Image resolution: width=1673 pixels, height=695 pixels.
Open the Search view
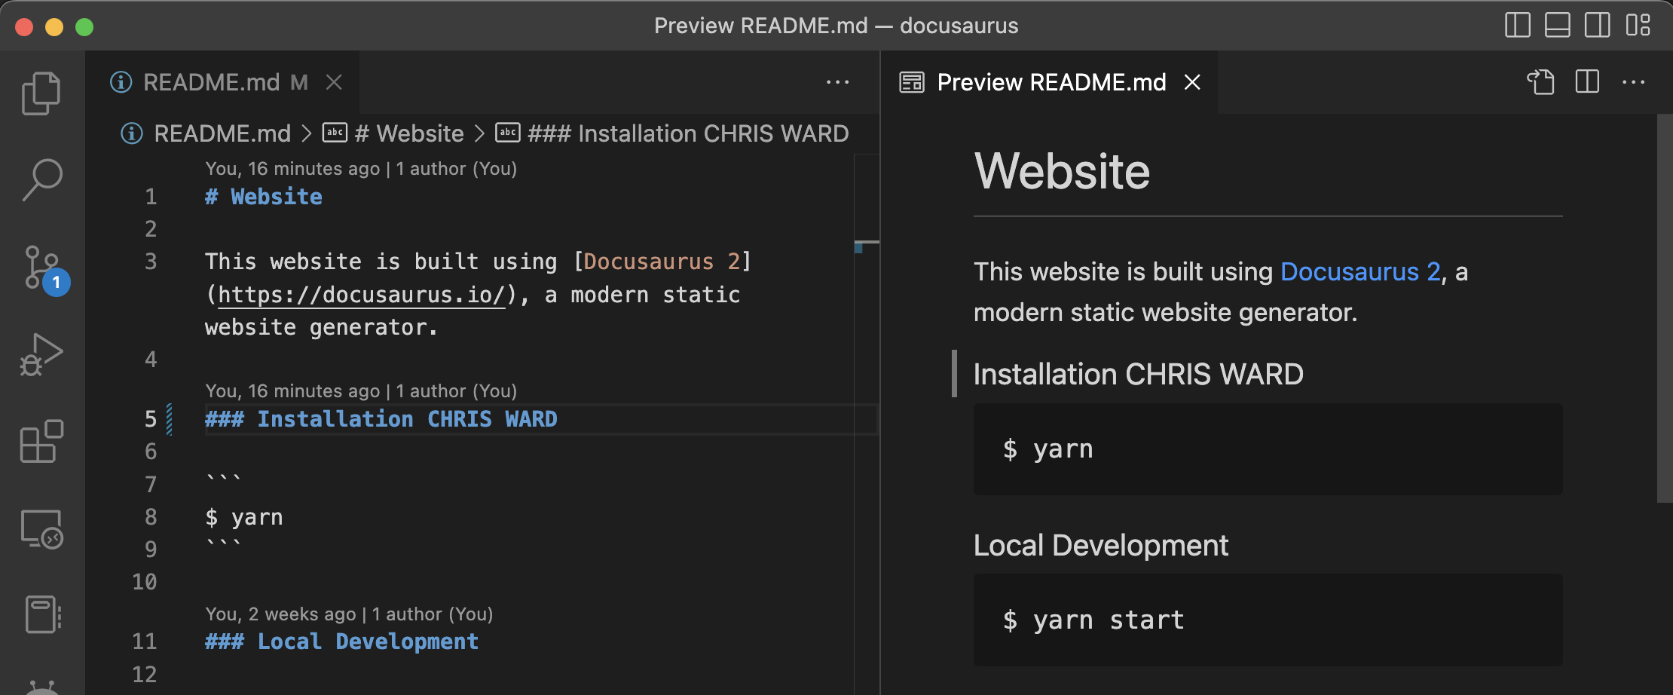tap(41, 179)
